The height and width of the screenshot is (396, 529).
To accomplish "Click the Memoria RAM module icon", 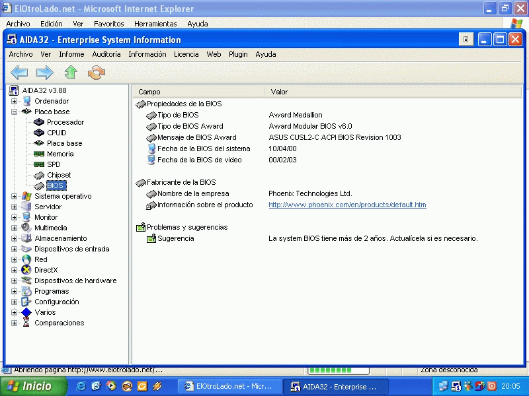I will click(x=39, y=154).
